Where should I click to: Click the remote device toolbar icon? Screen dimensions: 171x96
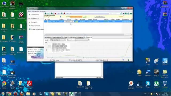(x=128, y=14)
